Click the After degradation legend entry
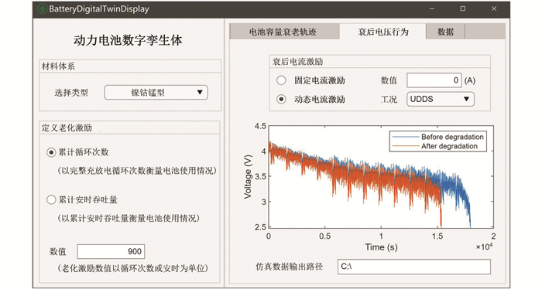The height and width of the screenshot is (289, 542). coord(435,146)
